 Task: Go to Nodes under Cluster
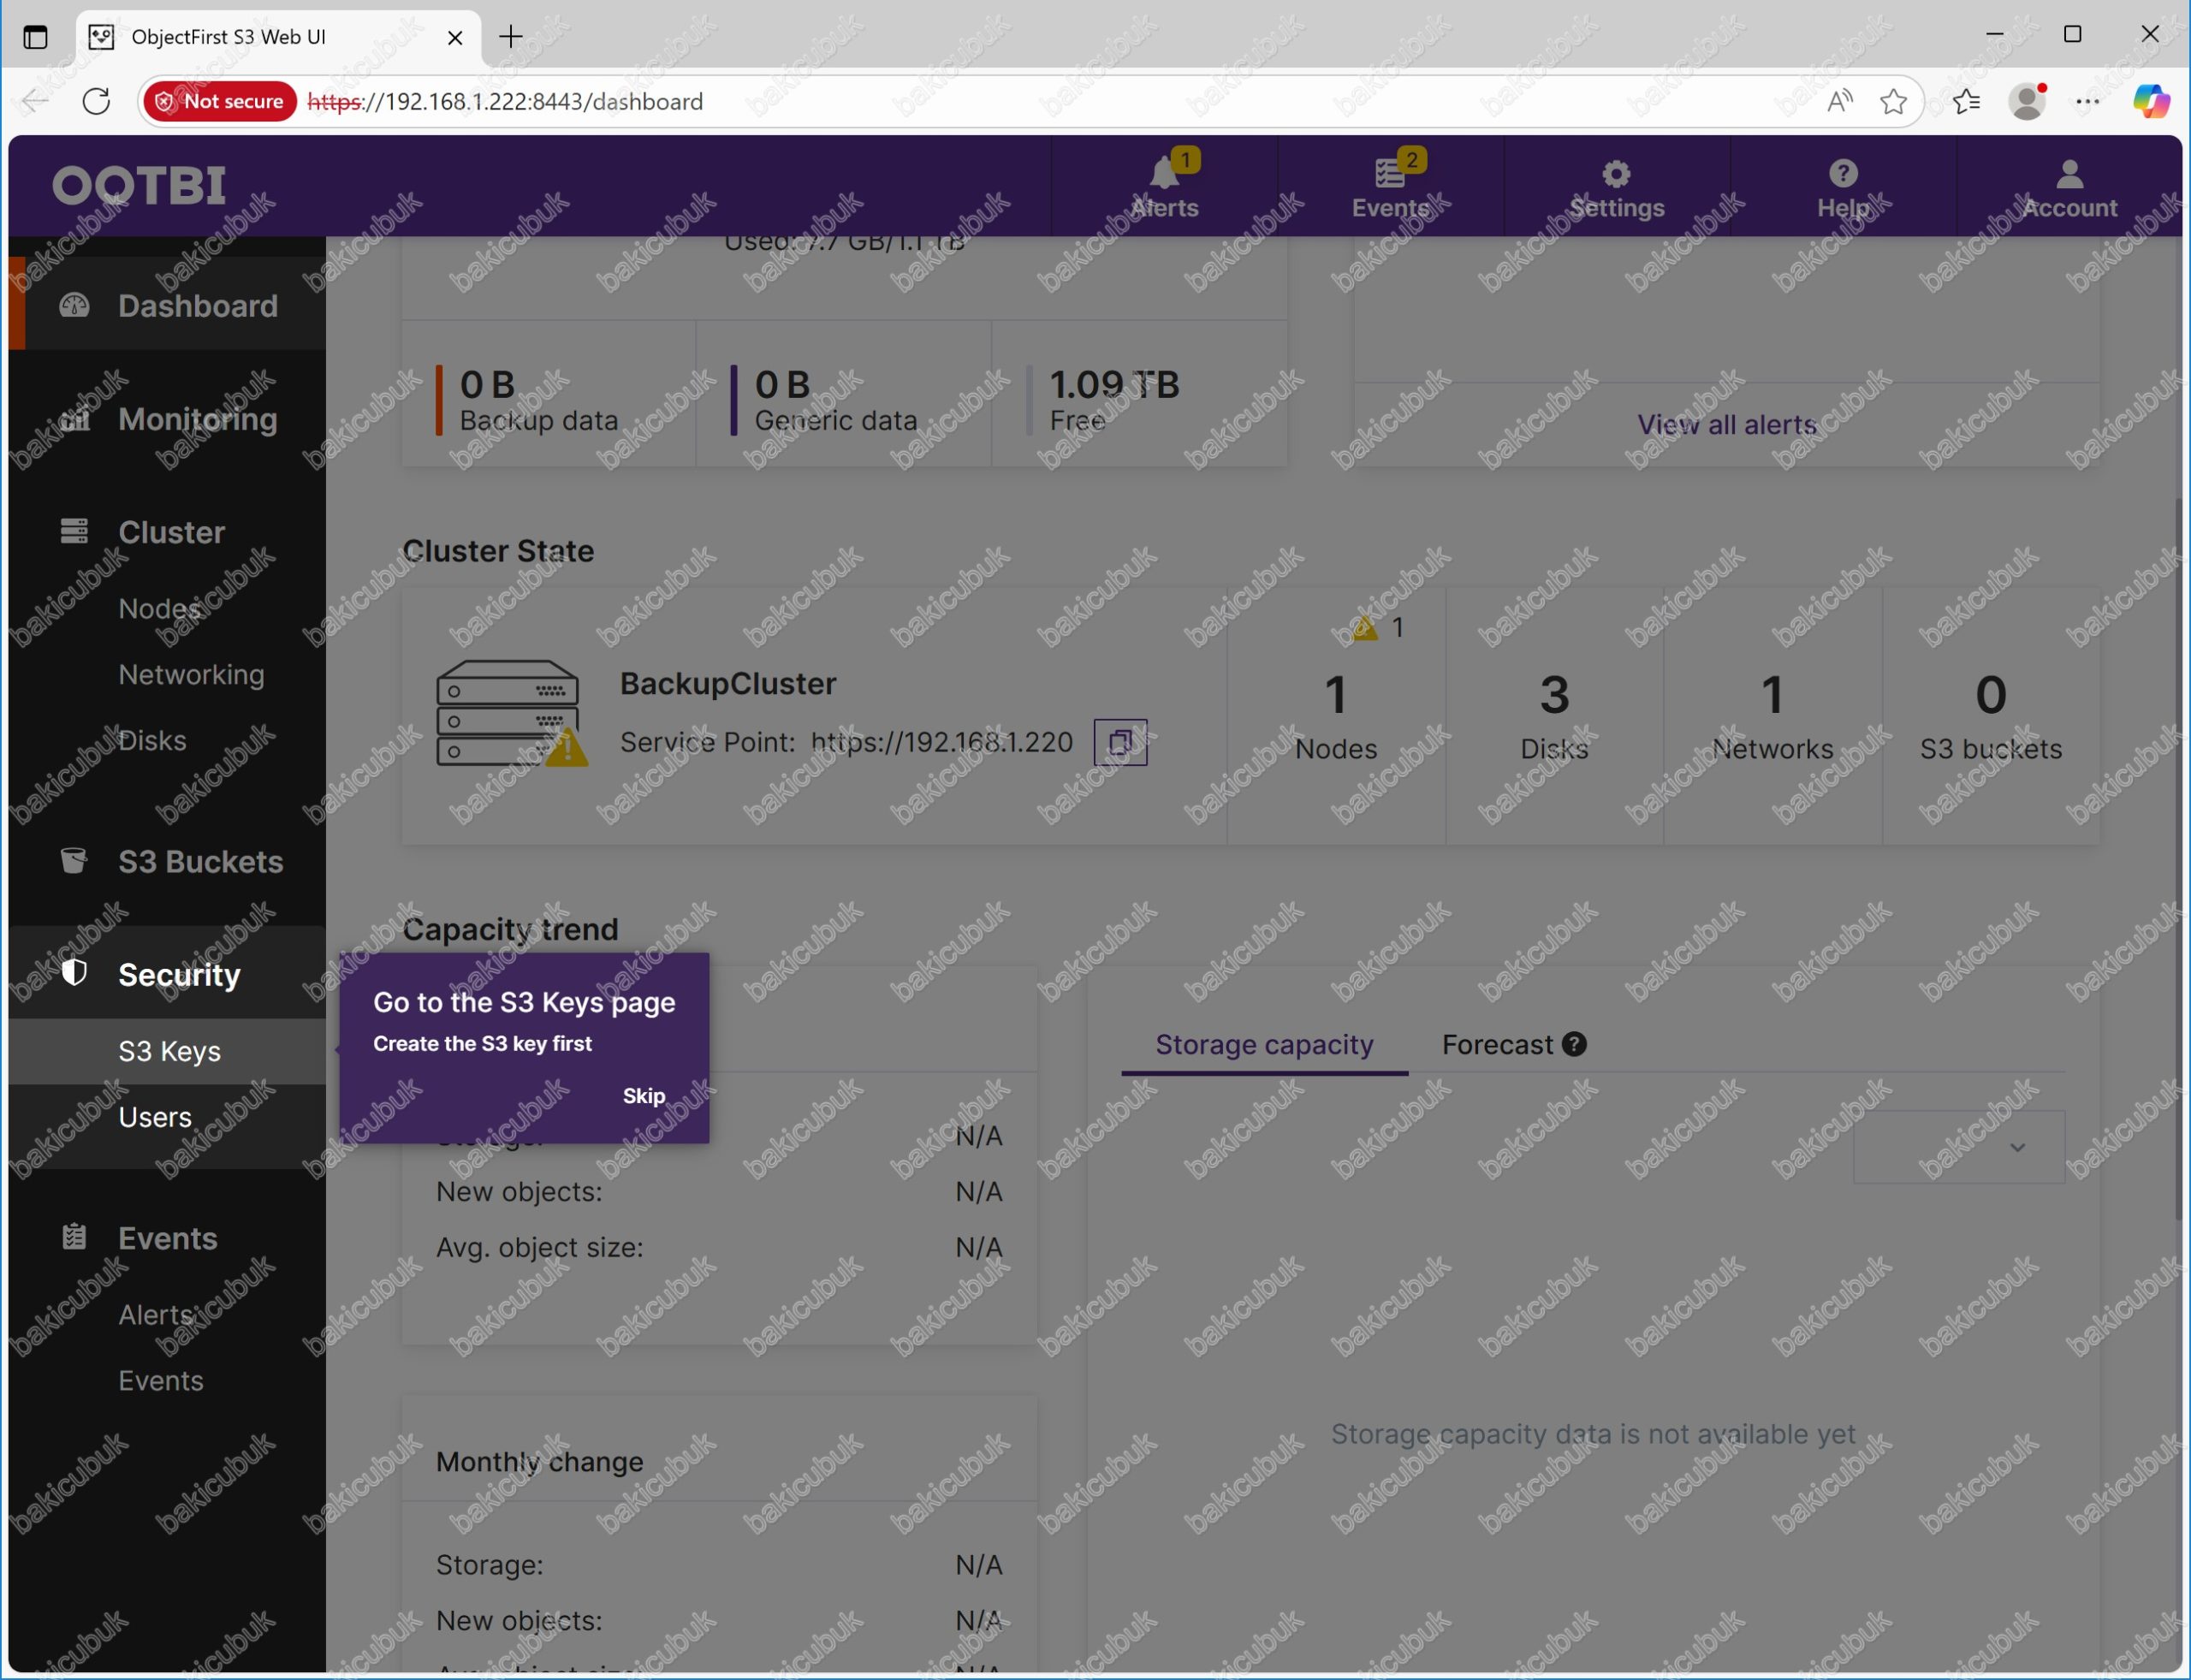point(160,608)
